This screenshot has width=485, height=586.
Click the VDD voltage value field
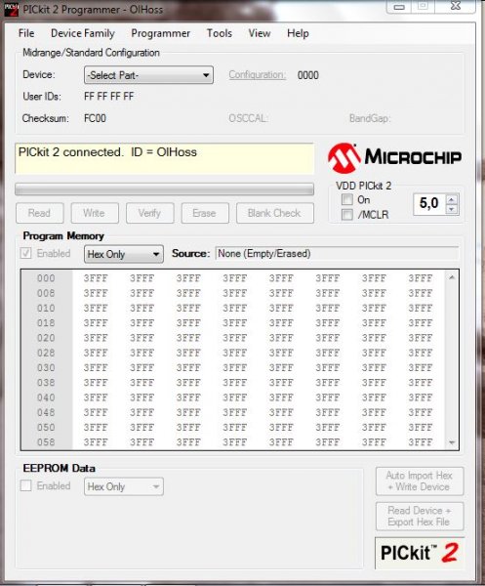[429, 204]
